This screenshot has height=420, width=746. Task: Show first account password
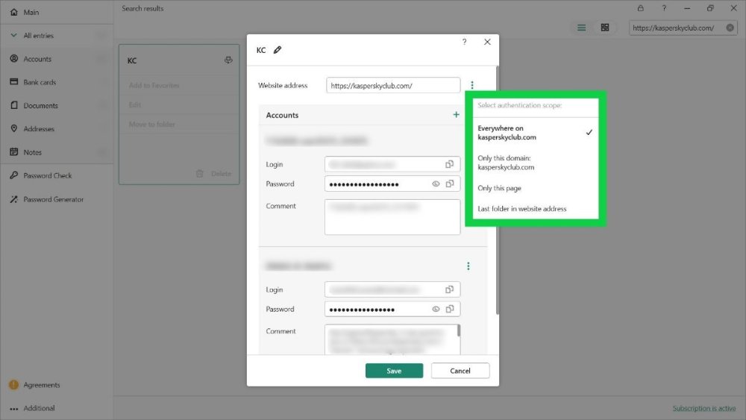(x=436, y=184)
